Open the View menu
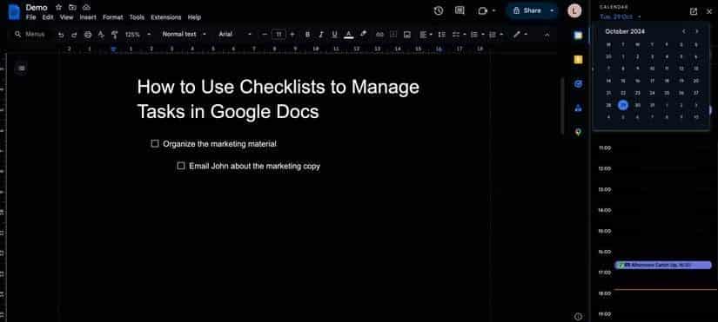This screenshot has height=322, width=718. pyautogui.click(x=66, y=17)
